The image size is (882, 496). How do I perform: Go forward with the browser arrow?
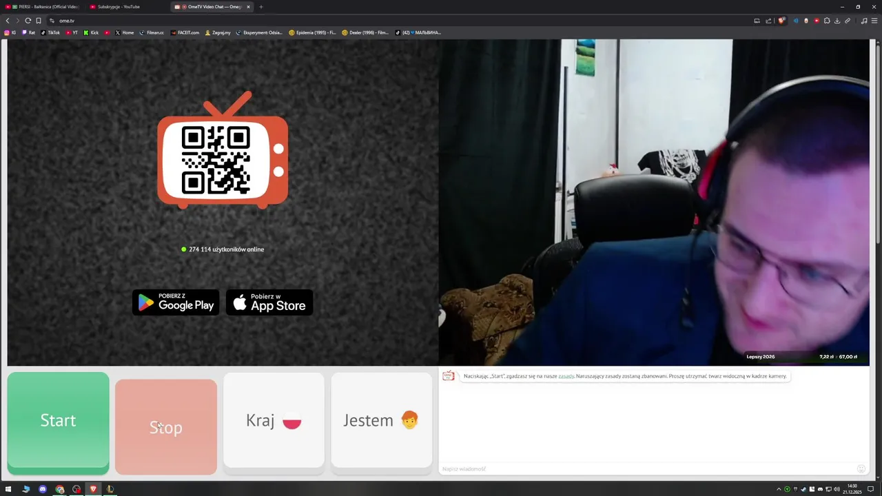coord(18,21)
